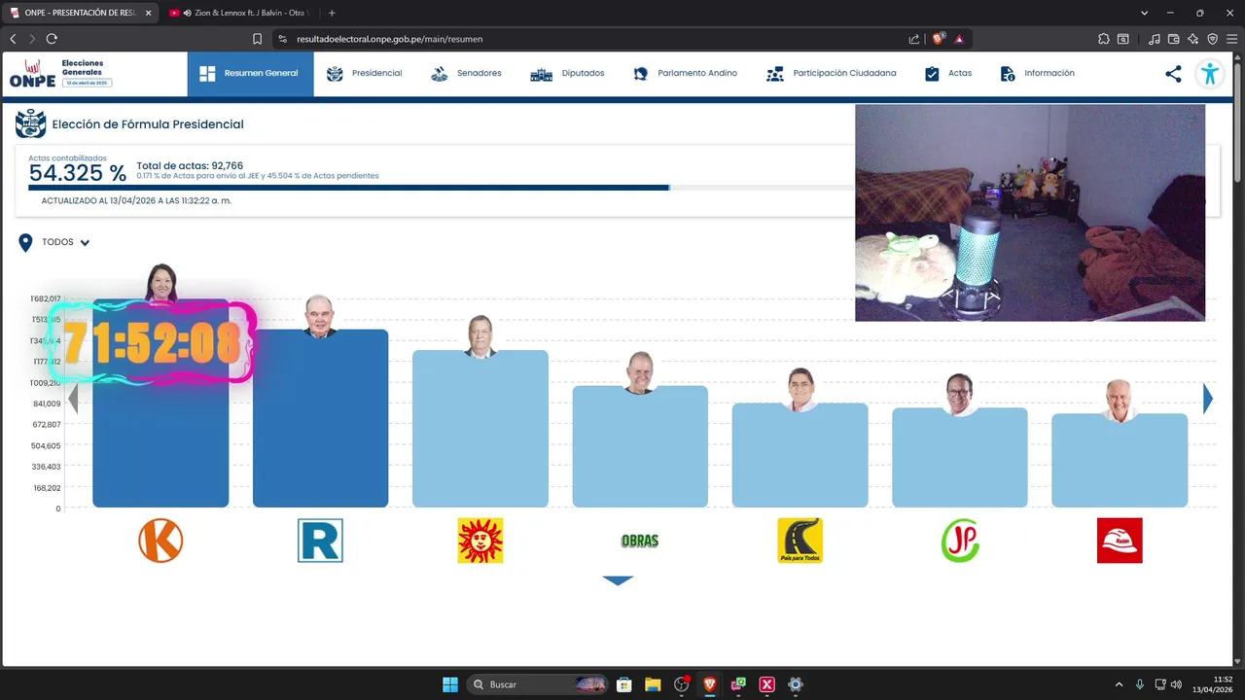The height and width of the screenshot is (700, 1245).
Task: Click the light blue OBRAS candidate bar
Action: (x=640, y=447)
